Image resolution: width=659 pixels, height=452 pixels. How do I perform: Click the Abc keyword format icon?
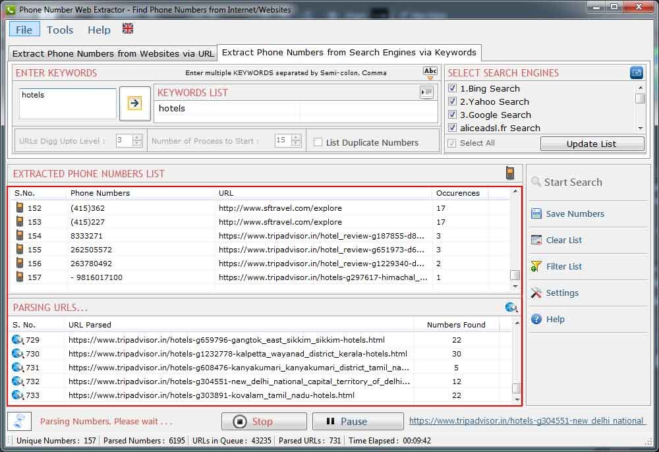[x=430, y=72]
